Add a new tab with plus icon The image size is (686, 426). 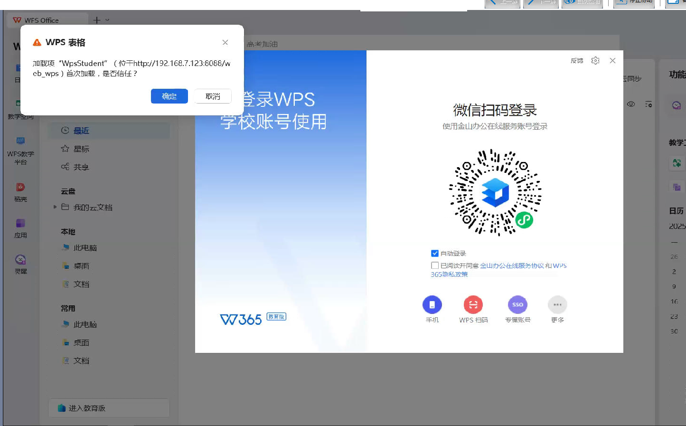(97, 20)
